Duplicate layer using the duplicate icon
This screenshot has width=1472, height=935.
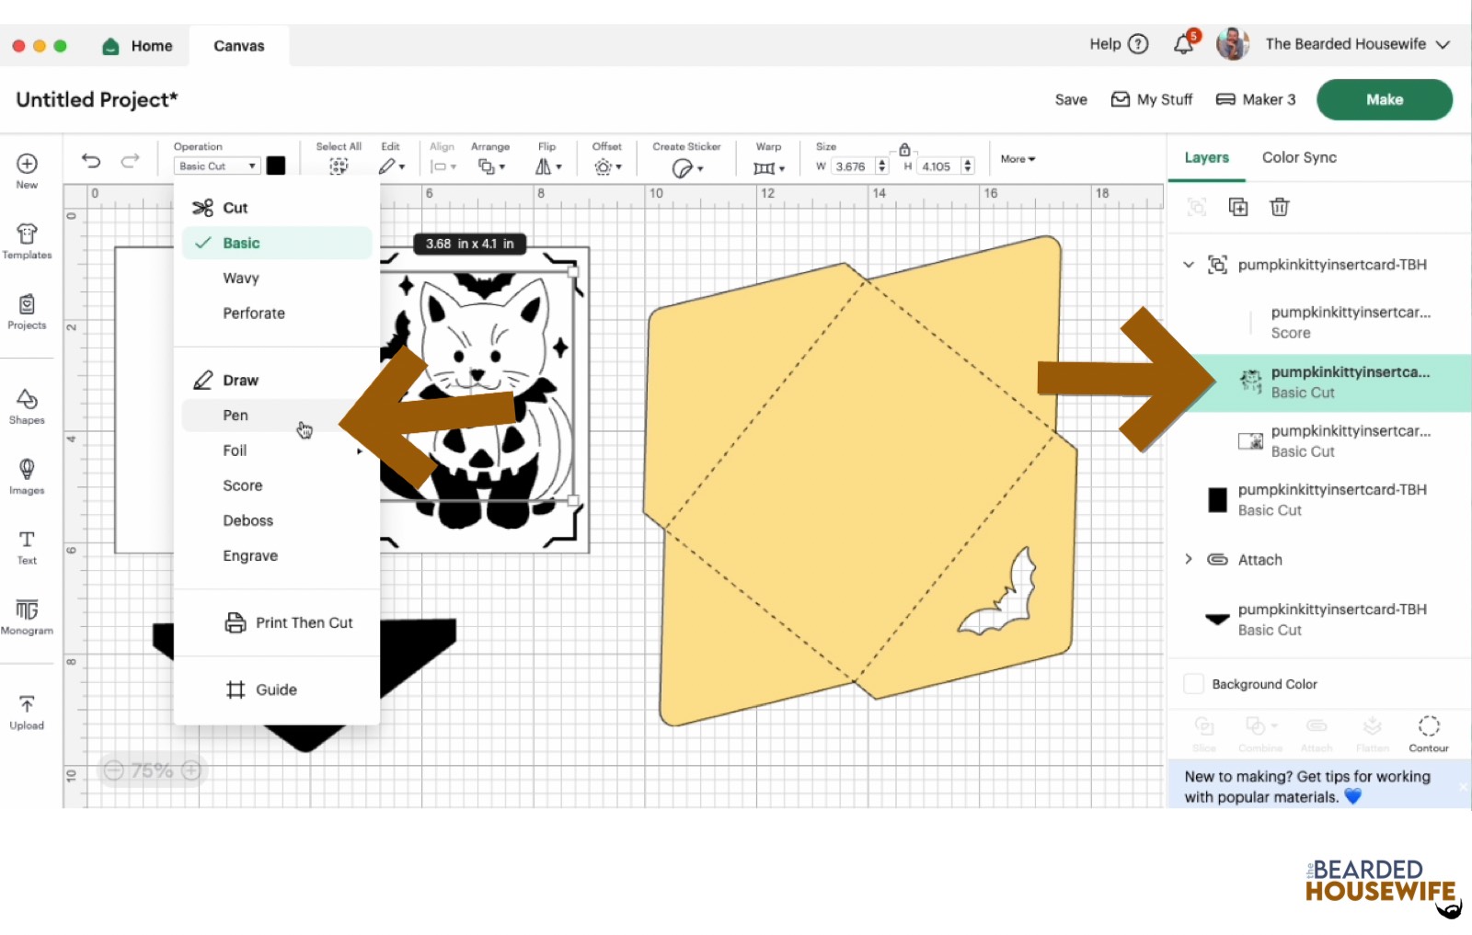[x=1238, y=207]
